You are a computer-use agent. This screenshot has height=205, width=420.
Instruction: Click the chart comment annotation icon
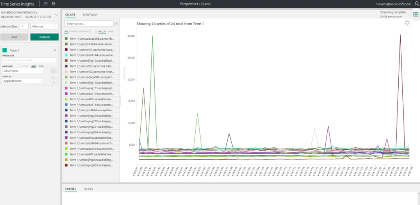click(x=407, y=23)
